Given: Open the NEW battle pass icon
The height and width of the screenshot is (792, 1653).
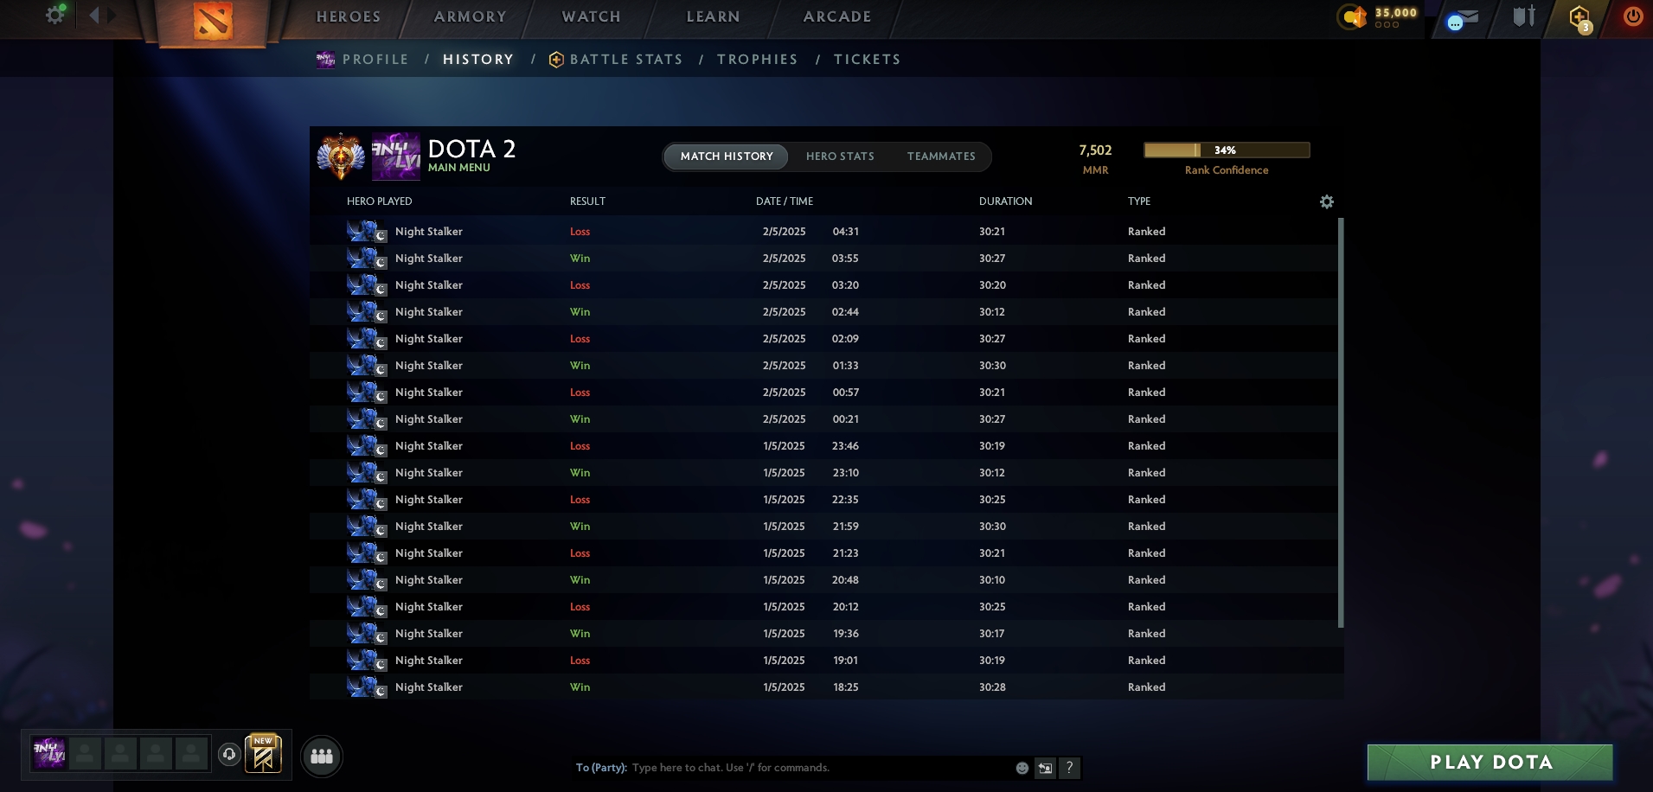Looking at the screenshot, I should [x=263, y=753].
